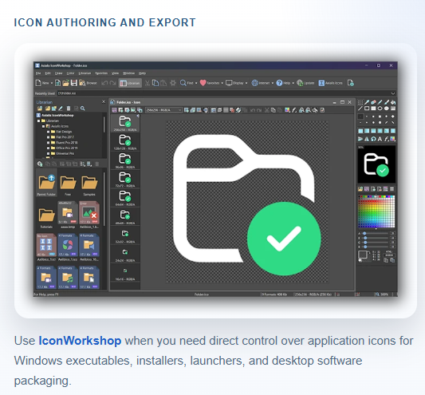425x395 pixels.
Task: Open the Edit menu
Action: (x=48, y=73)
